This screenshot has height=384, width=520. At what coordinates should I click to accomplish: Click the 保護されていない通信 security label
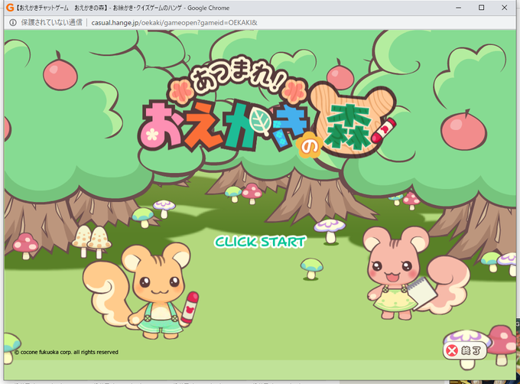click(x=52, y=22)
